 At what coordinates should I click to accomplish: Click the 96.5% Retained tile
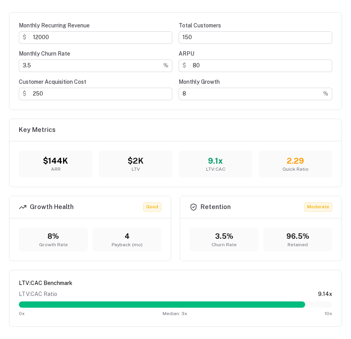[297, 240]
